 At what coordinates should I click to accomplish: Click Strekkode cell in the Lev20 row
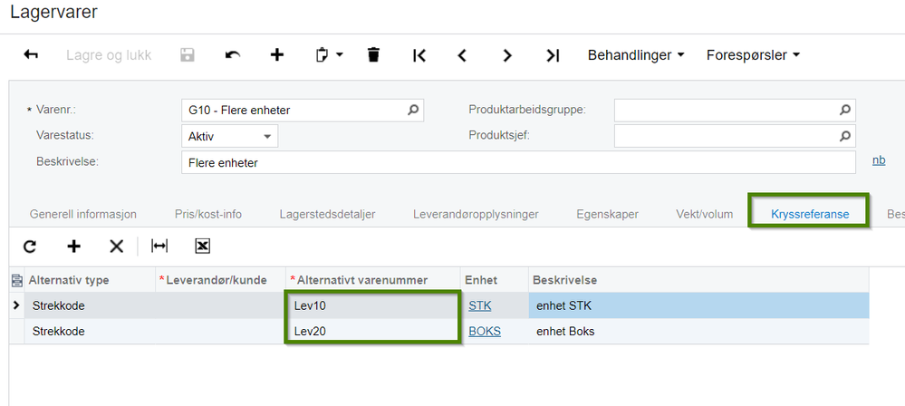(90, 332)
